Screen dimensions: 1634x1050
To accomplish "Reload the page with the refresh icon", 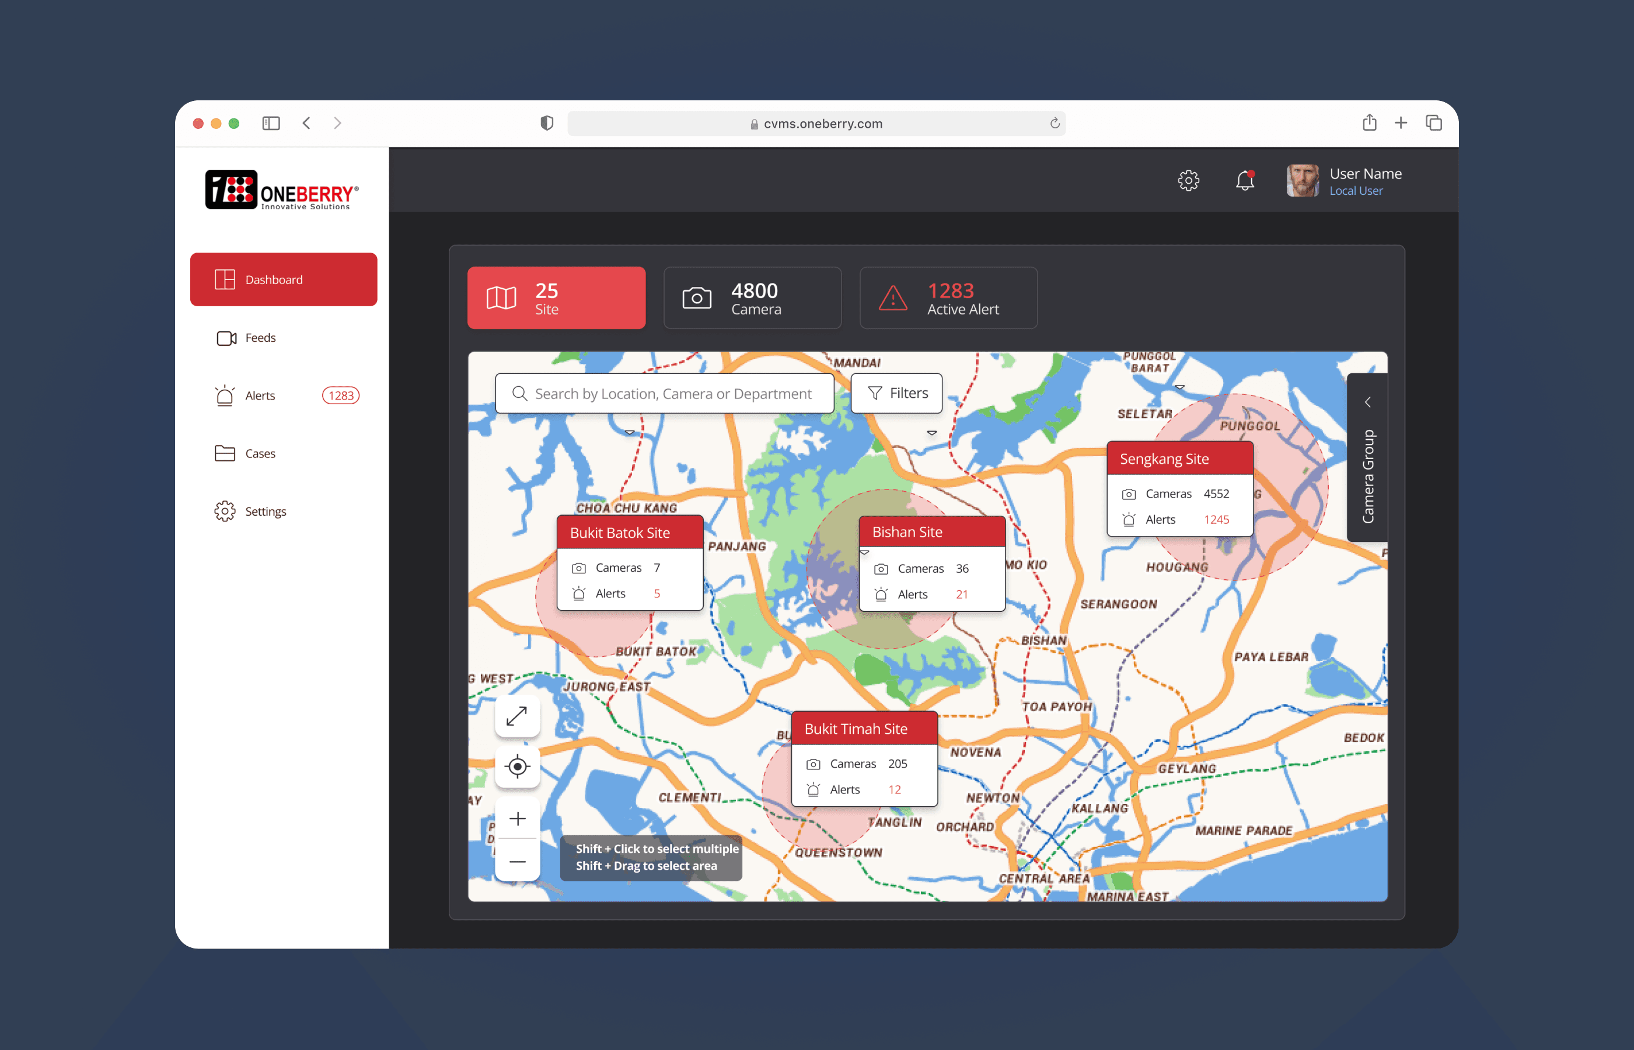I will 1055,123.
